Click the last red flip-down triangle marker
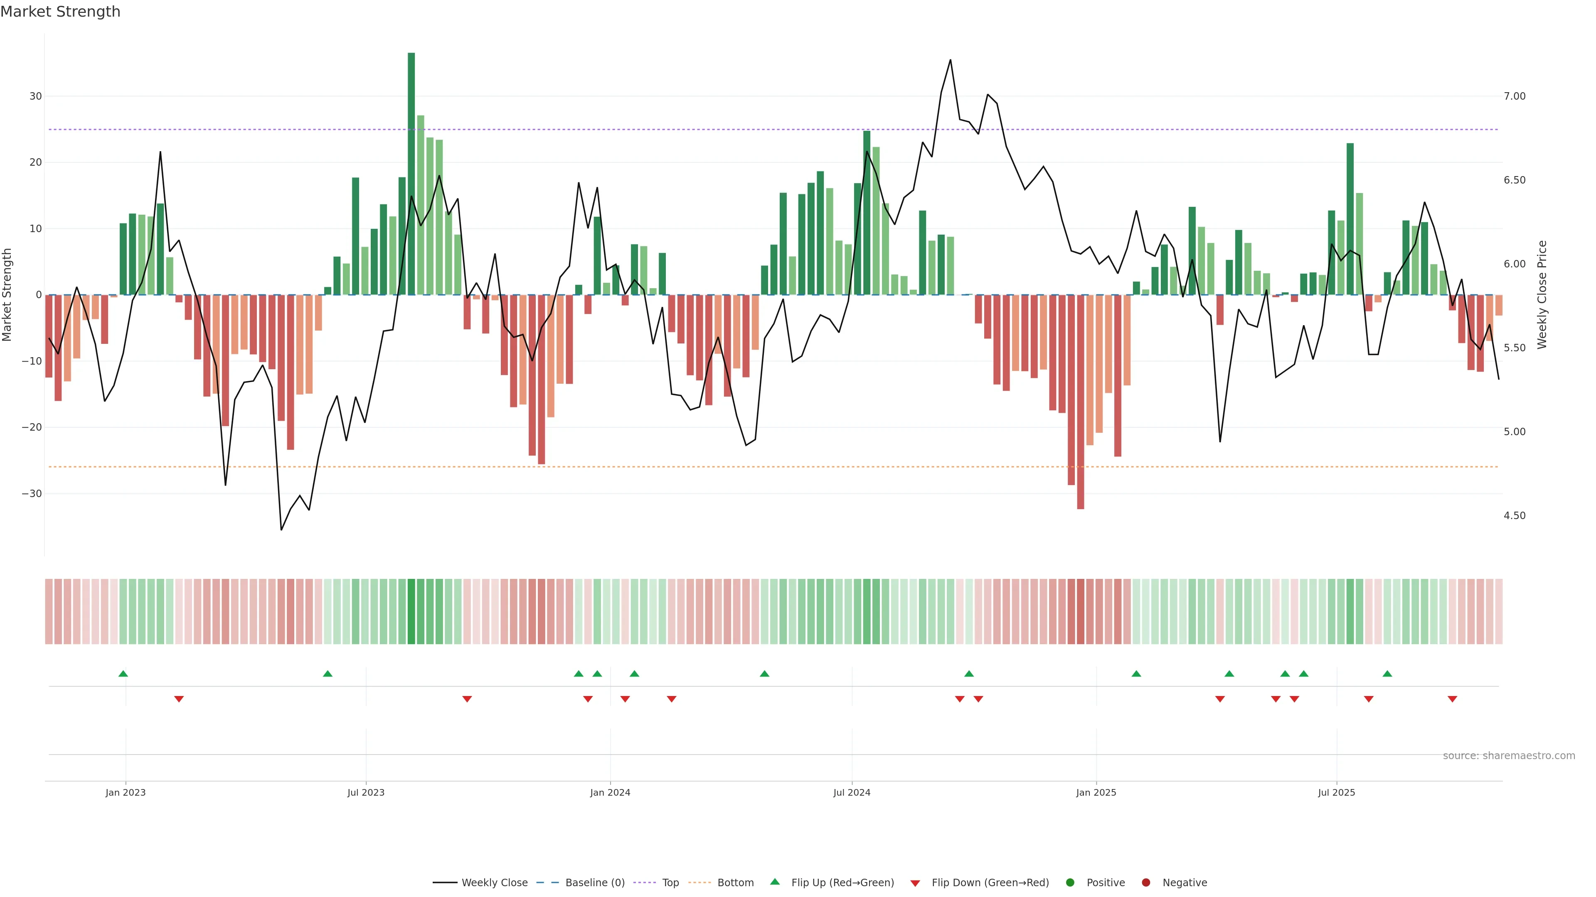Viewport: 1596px width, 897px height. [x=1452, y=699]
